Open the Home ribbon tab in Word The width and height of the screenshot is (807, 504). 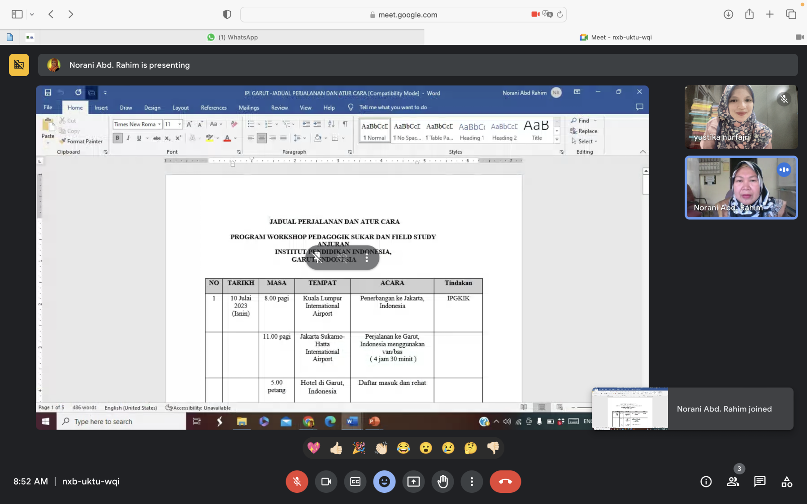(75, 108)
